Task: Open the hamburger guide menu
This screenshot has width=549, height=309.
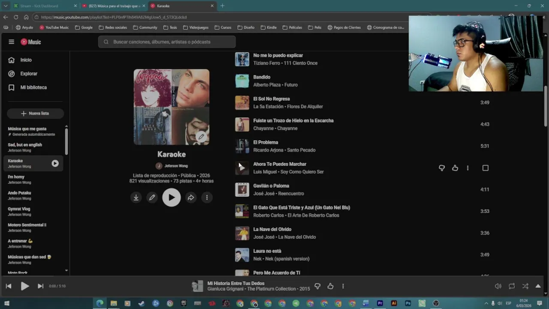Action: [12, 42]
